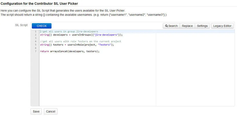Open editor Settings
Viewport: 237px width, 116px height.
point(202,26)
